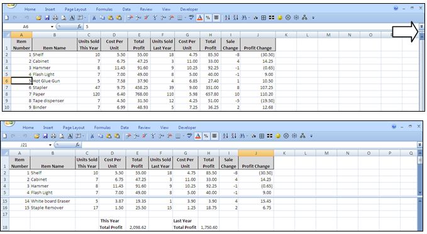Viewport: 427px width, 234px height.
Task: Click the Select All corner in top window
Action: click(7, 35)
